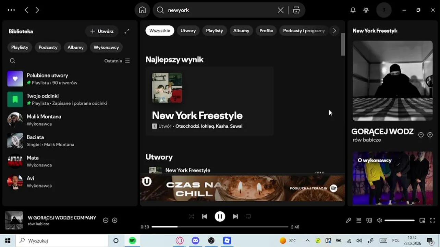
Task: Click the New York Freestyle top result title
Action: point(197,116)
